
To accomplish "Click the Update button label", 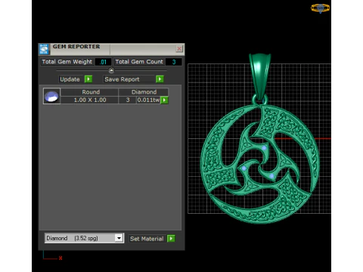I will [x=70, y=79].
